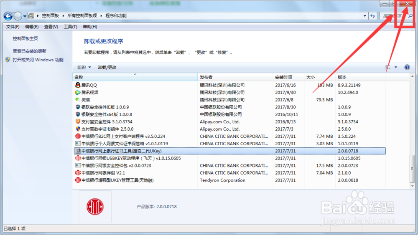Click 产品版本: 2.0.0.0718 detail text
This screenshot has width=418, height=235.
[156, 207]
